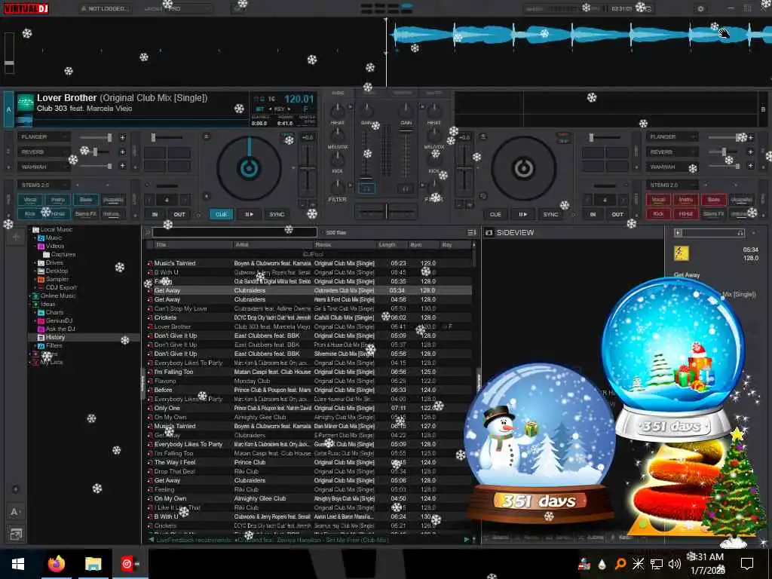The image size is (772, 579).
Task: Click deck B jog wheel center
Action: click(x=524, y=168)
